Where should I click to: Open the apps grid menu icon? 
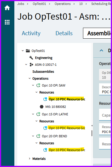[7, 22]
